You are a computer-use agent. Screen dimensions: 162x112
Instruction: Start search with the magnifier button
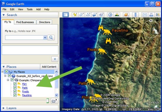[51, 38]
